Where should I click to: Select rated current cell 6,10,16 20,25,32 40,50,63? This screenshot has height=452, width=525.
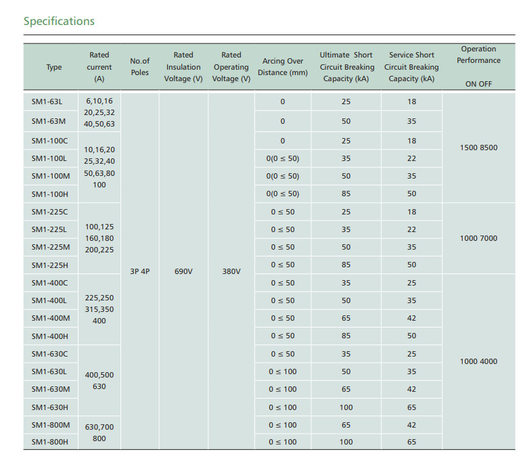tap(99, 112)
